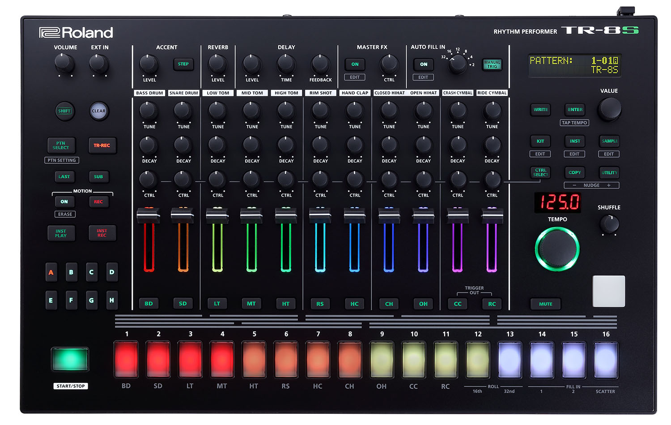Toggle the MUTE button

click(x=546, y=304)
